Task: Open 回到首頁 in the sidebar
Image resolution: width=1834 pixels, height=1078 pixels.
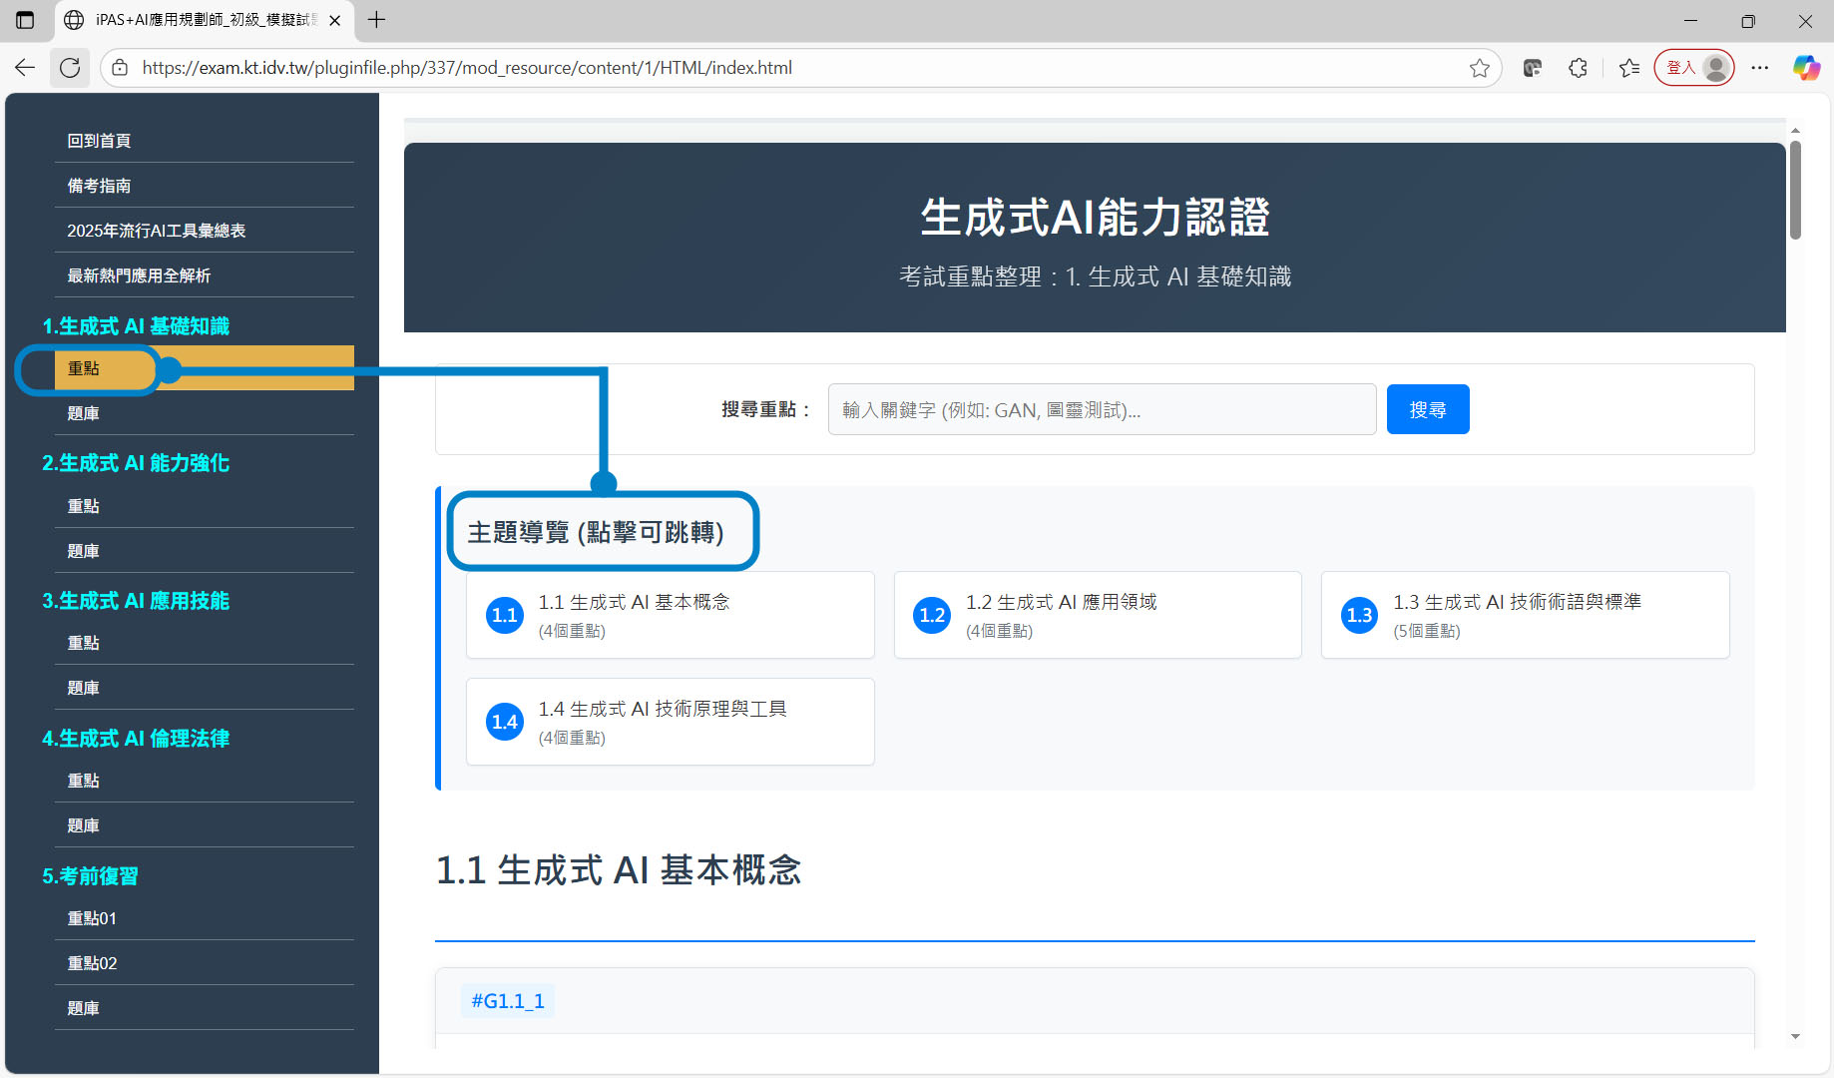Action: pyautogui.click(x=99, y=141)
